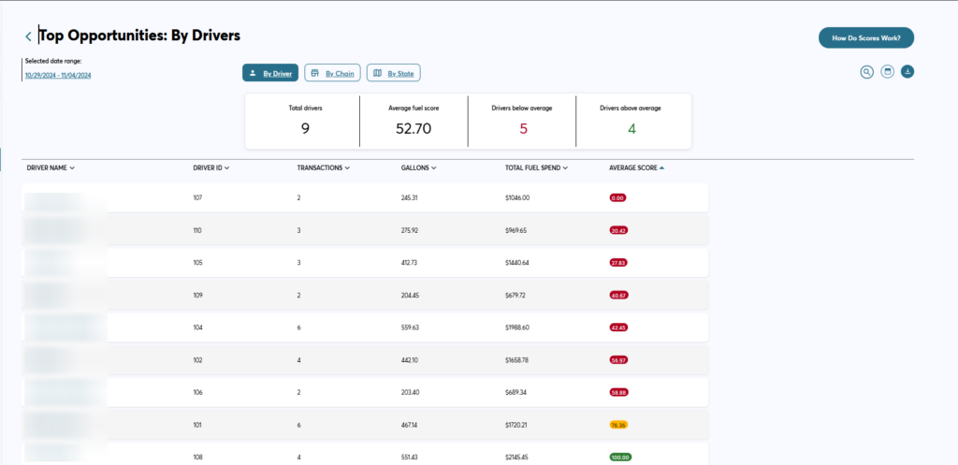This screenshot has width=958, height=465.
Task: Select driver ID 109 cell
Action: pyautogui.click(x=197, y=295)
